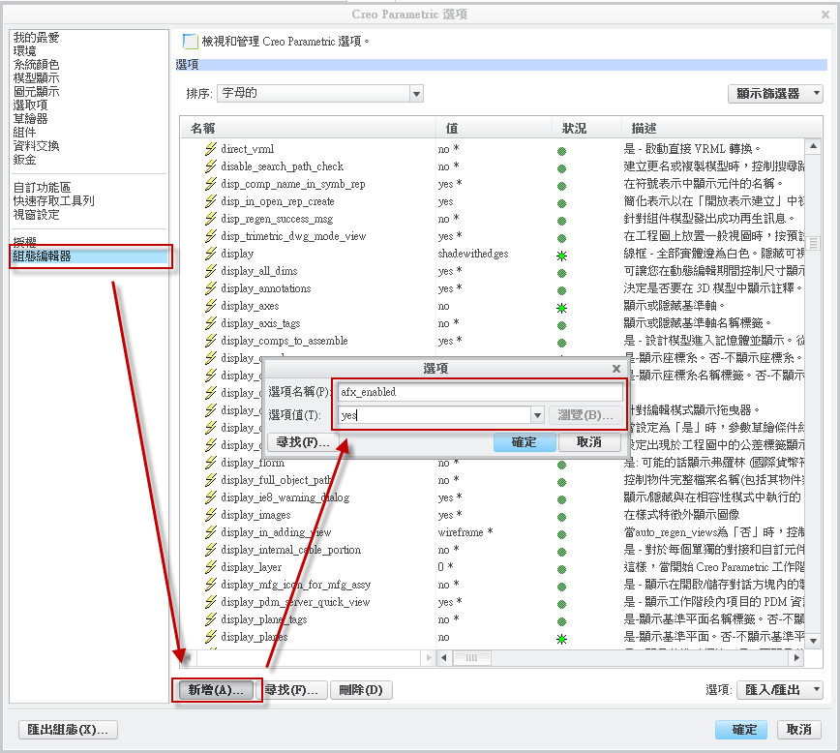Click the Creo Parametric options header icon
This screenshot has width=840, height=753.
pos(191,42)
